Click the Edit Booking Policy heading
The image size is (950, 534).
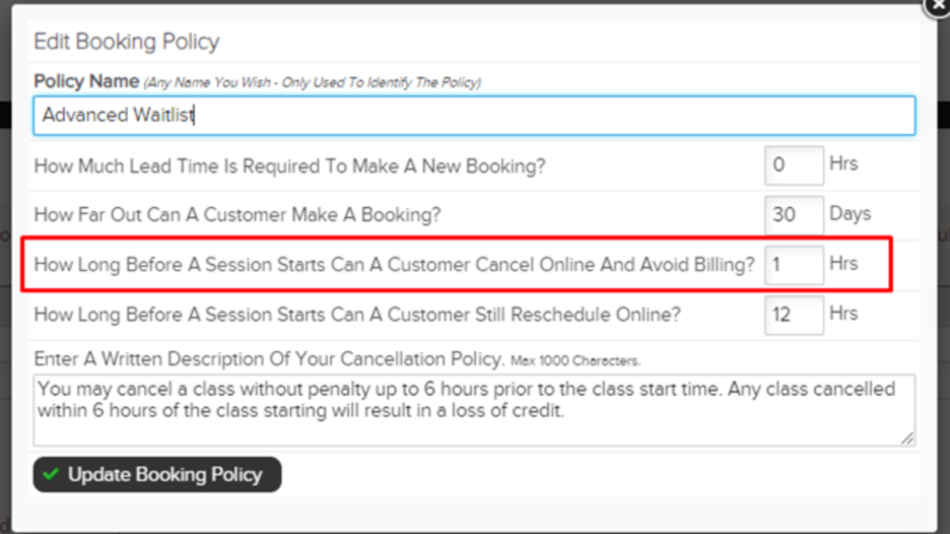click(x=126, y=41)
